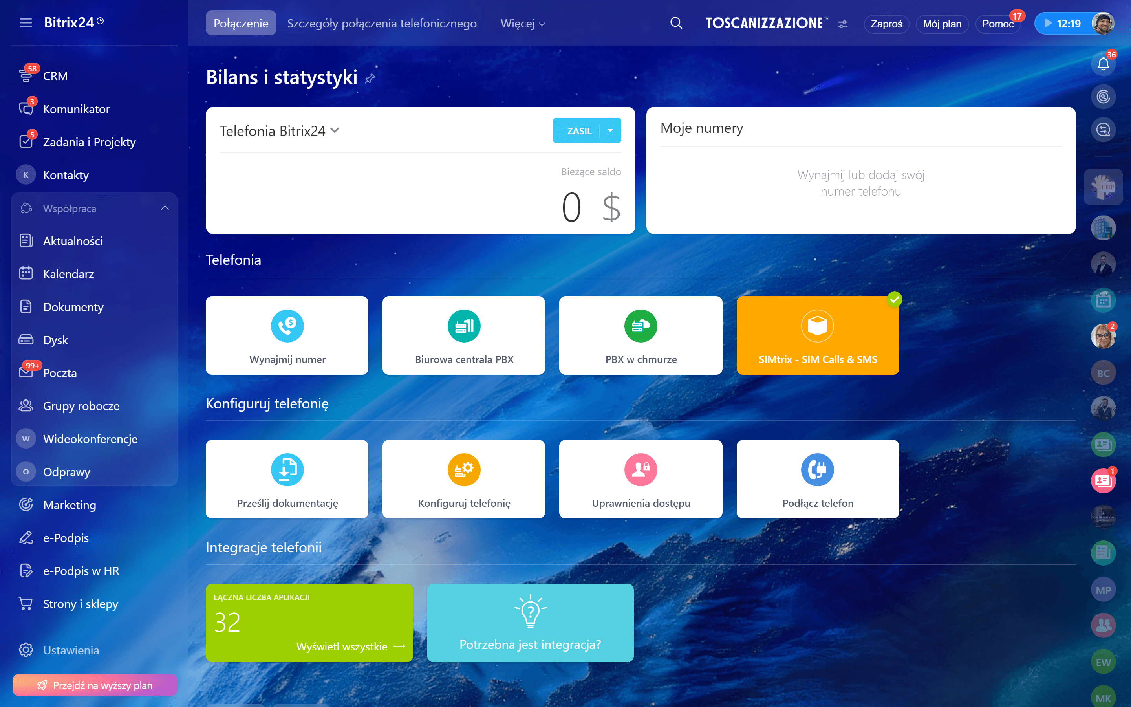Switch to Szczegóły połączenia telefonicznego tab
The image size is (1131, 707).
pyautogui.click(x=381, y=24)
